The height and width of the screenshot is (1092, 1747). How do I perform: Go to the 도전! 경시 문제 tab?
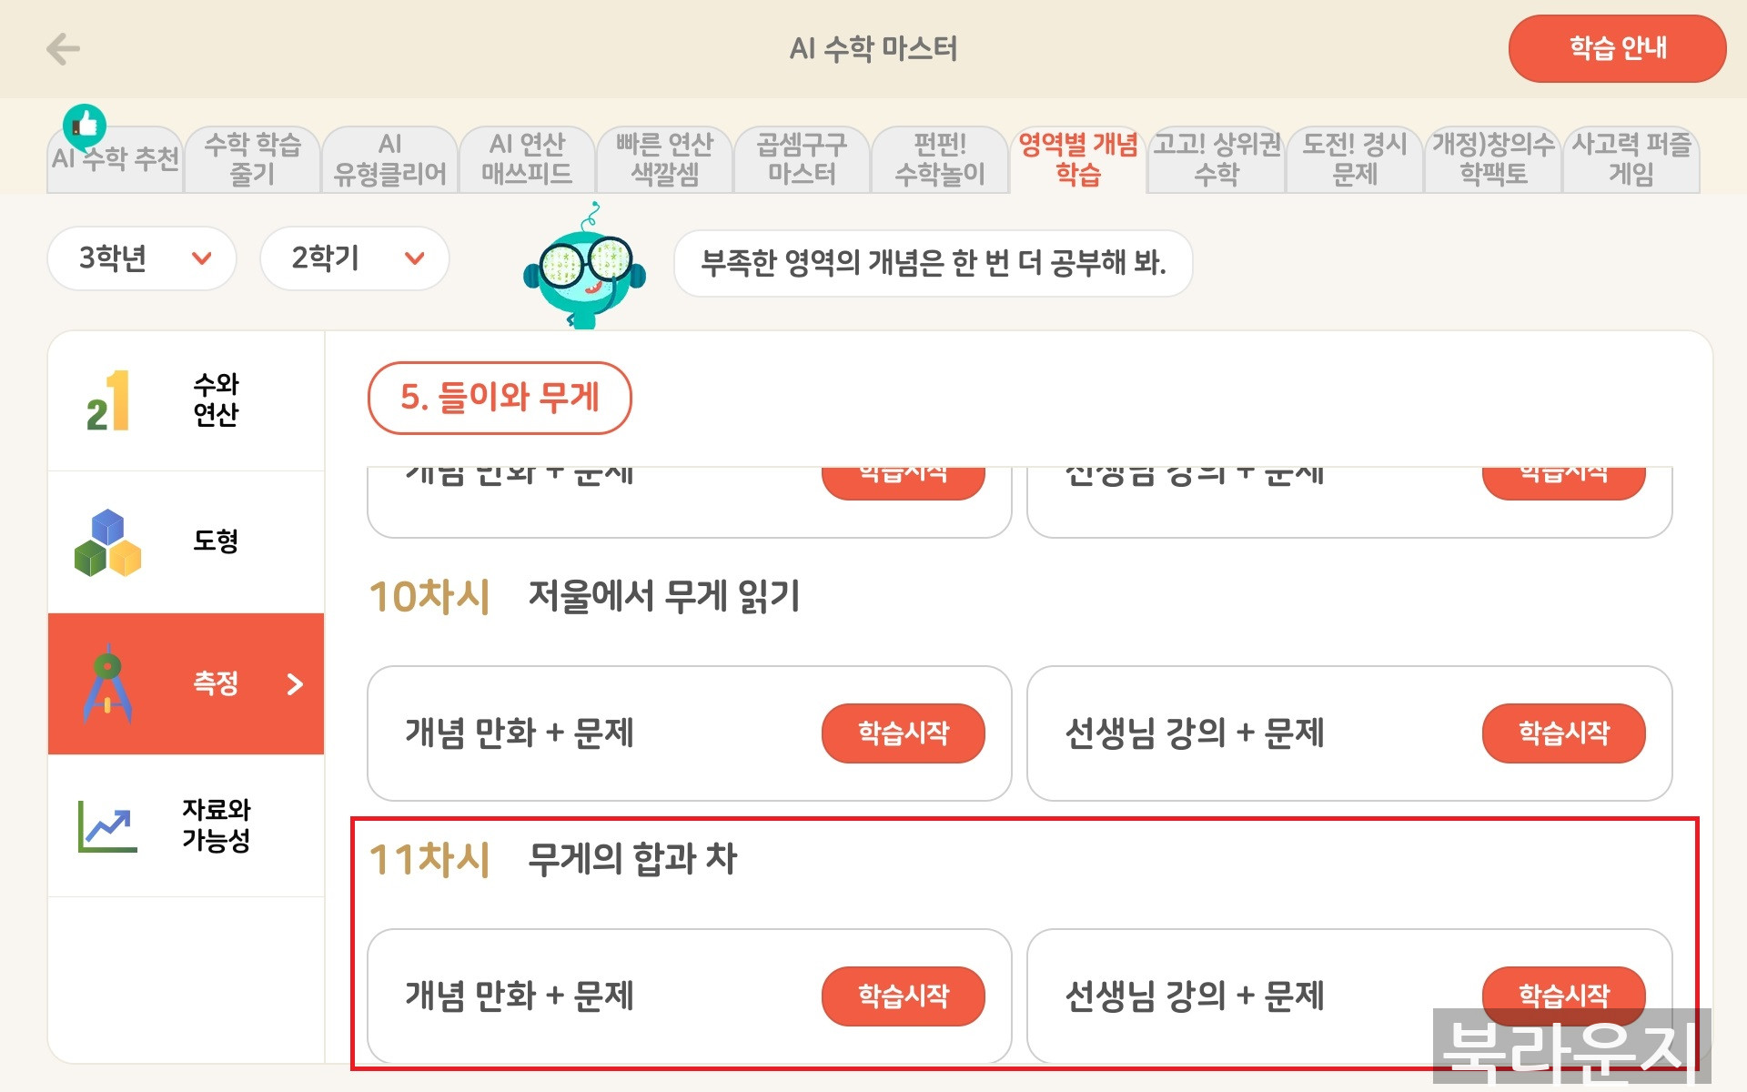tap(1355, 159)
